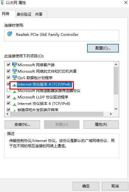Click the 属性(R) button
This screenshot has height=192, width=129.
point(101,125)
